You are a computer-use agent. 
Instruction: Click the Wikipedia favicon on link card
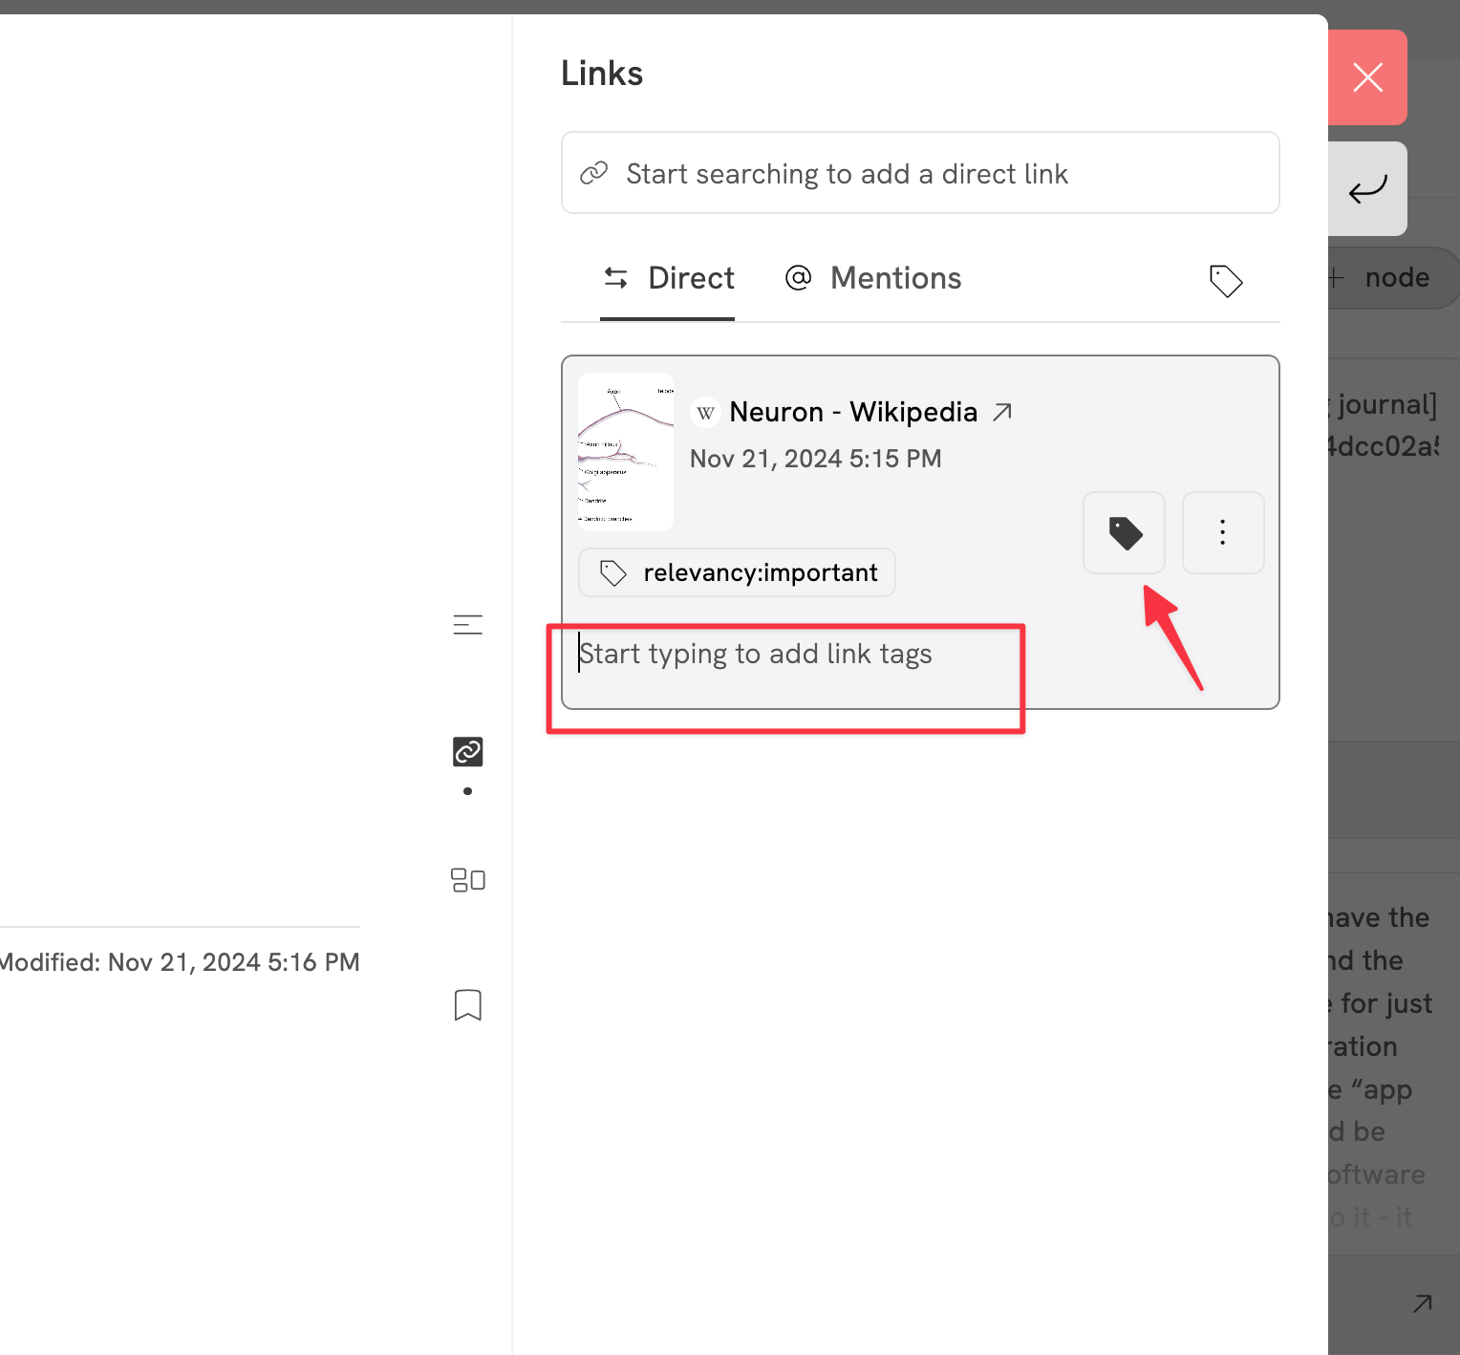click(x=705, y=413)
